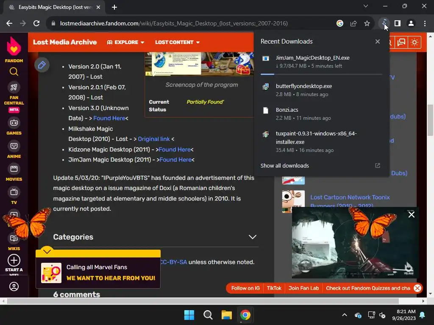Viewport: 434px width, 325px height.
Task: Open the Wikis book icon
Action: pyautogui.click(x=14, y=238)
